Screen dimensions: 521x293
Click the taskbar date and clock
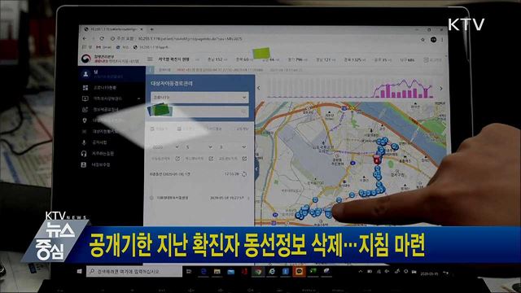pyautogui.click(x=429, y=273)
